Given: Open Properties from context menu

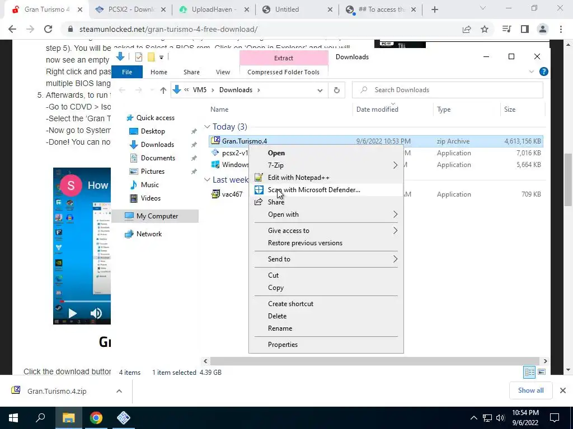Looking at the screenshot, I should coord(326,345).
